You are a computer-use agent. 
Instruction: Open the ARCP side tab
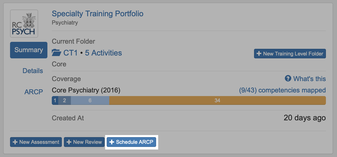[x=33, y=92]
